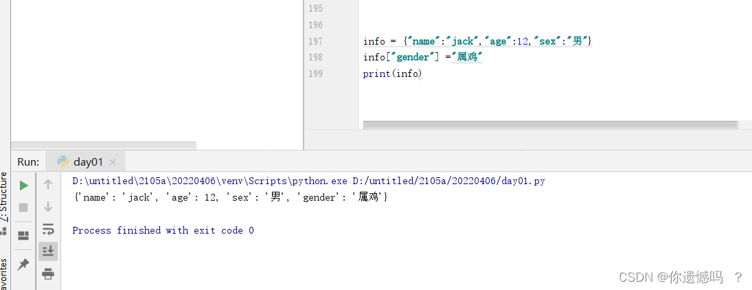Toggle scroll to end of console output
Screen dimensions: 752x290
[x=48, y=251]
